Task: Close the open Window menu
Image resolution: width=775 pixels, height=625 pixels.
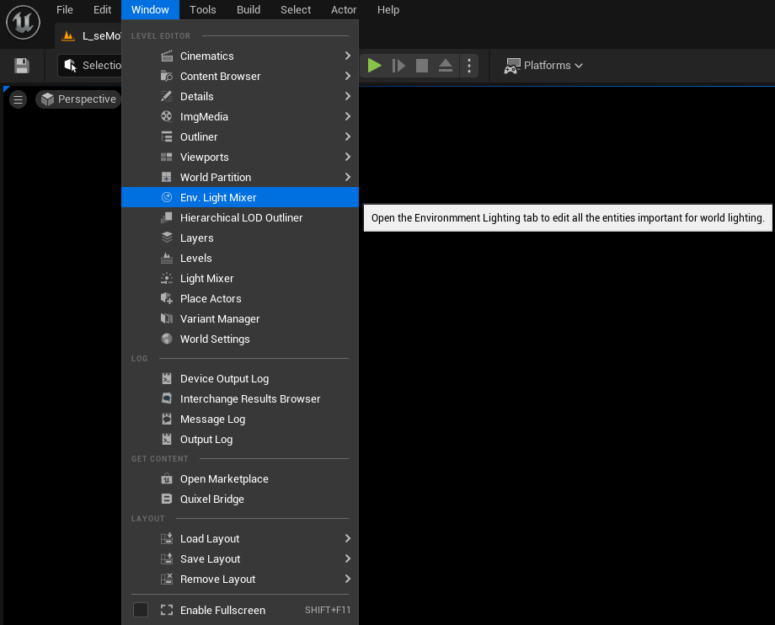Action: (150, 10)
